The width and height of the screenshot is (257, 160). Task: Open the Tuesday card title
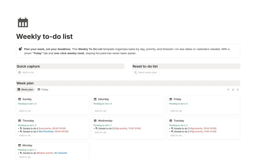pos(179,121)
